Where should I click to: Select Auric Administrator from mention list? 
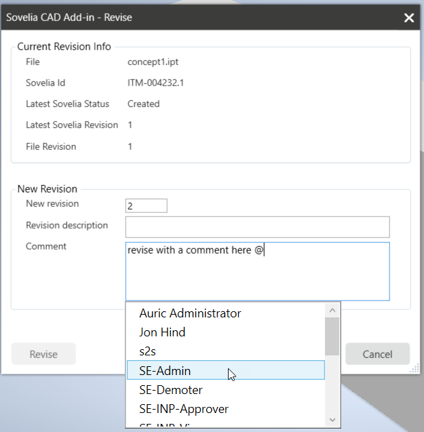tap(225, 313)
